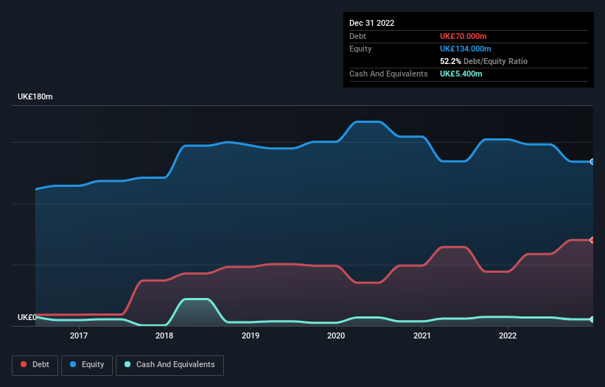The height and width of the screenshot is (387, 605).
Task: Toggle the Equity series legend button
Action: 87,365
